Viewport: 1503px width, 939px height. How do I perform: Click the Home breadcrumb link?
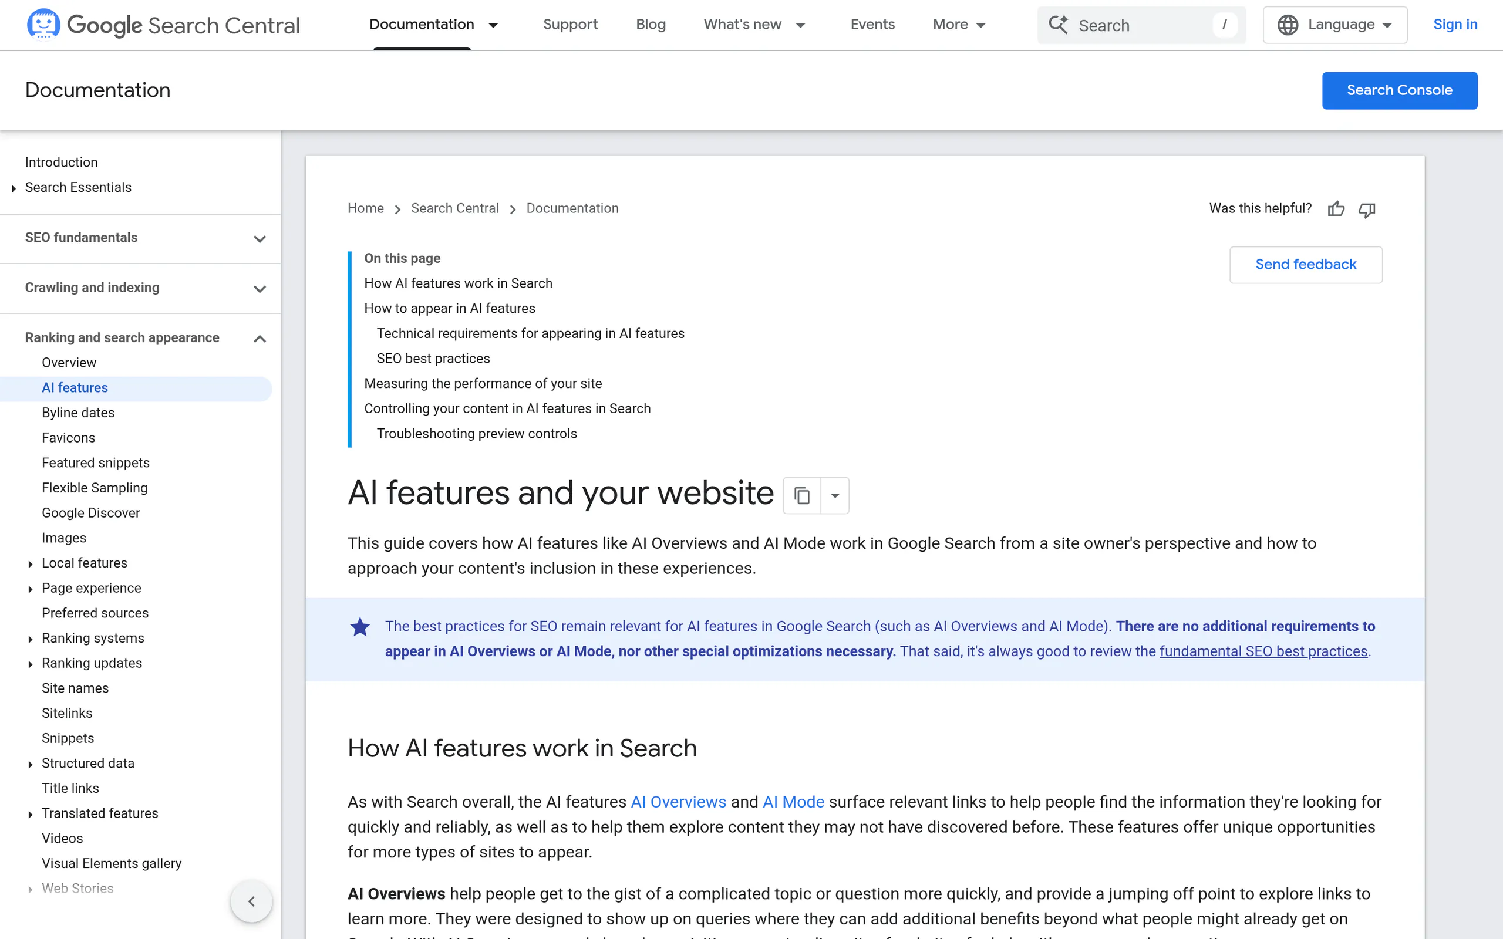pyautogui.click(x=365, y=209)
